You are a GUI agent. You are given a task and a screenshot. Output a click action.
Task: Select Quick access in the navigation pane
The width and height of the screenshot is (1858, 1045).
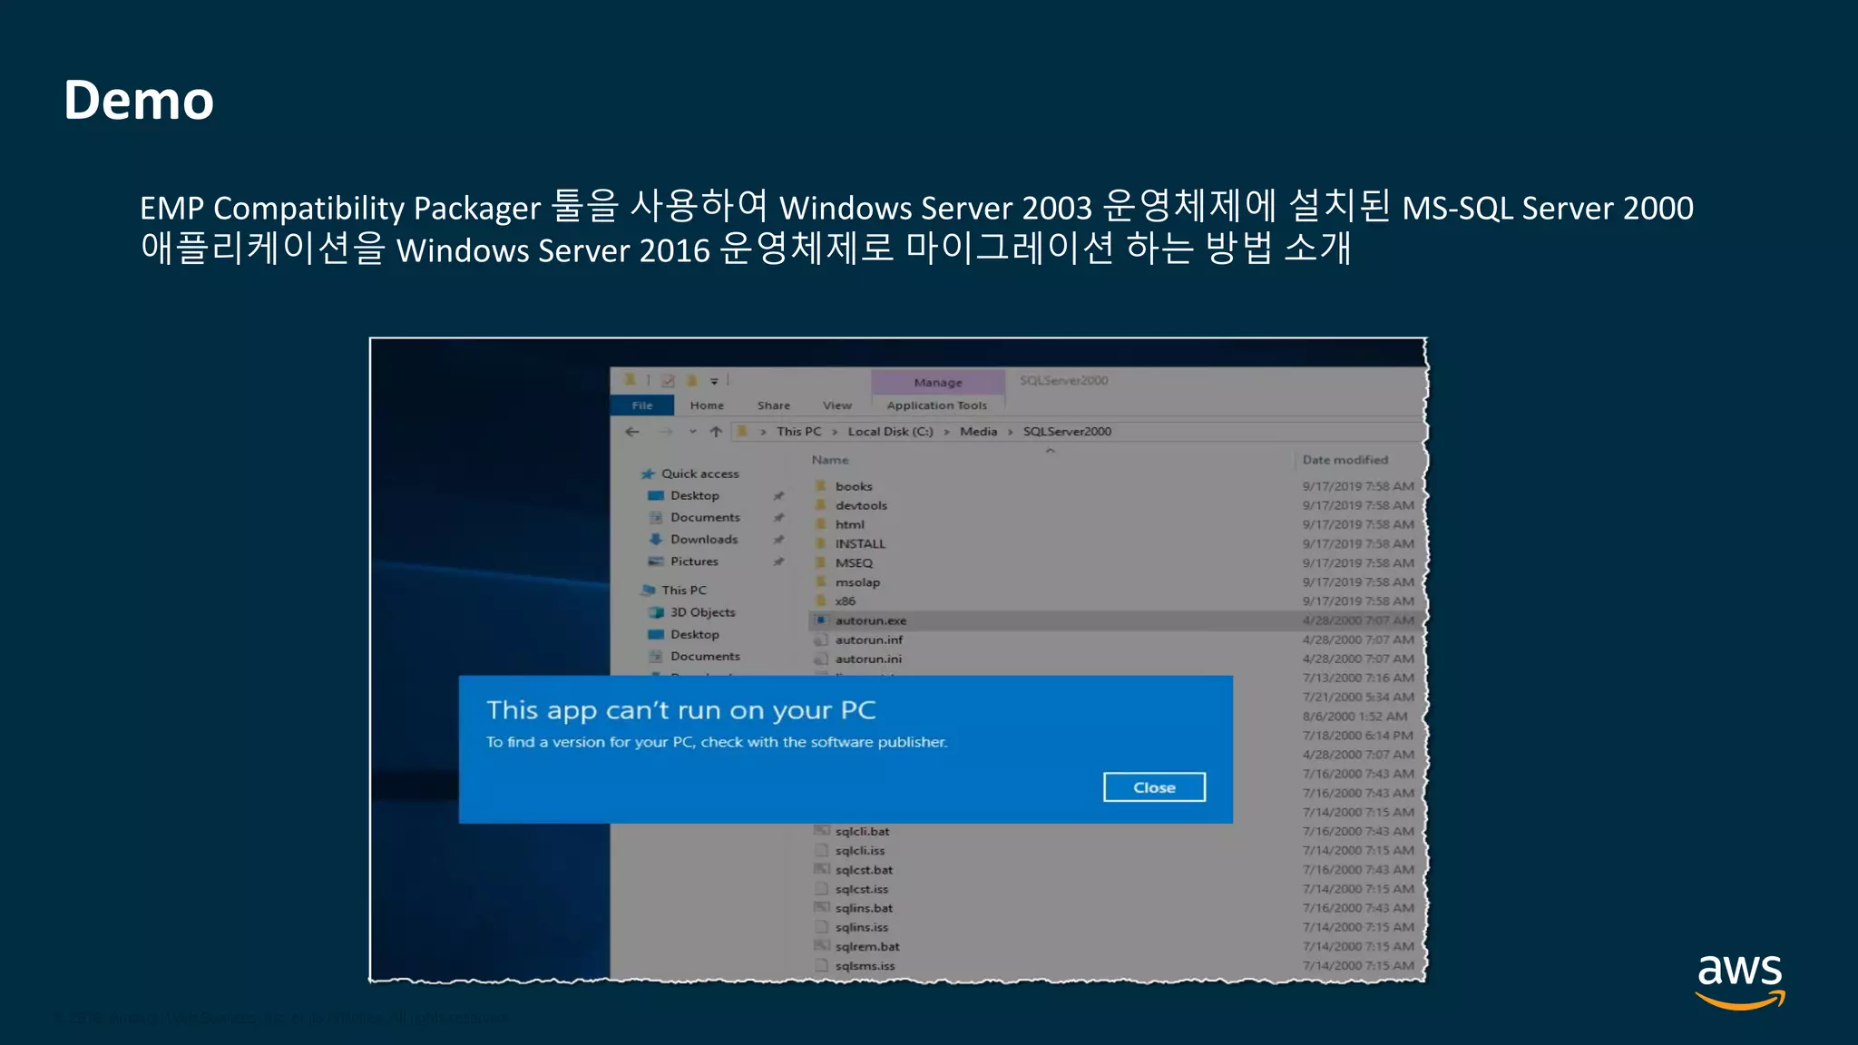click(699, 474)
